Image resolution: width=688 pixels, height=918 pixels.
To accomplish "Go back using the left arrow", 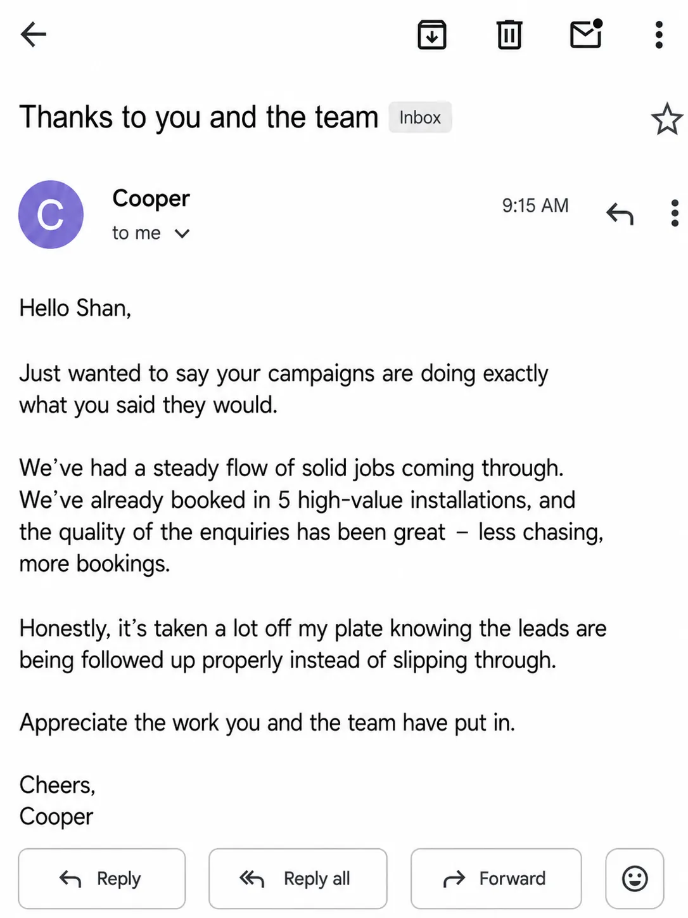I will click(x=34, y=34).
